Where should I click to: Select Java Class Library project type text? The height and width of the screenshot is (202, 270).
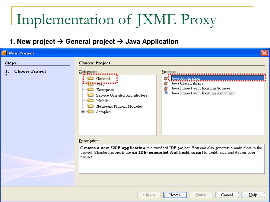tap(187, 83)
